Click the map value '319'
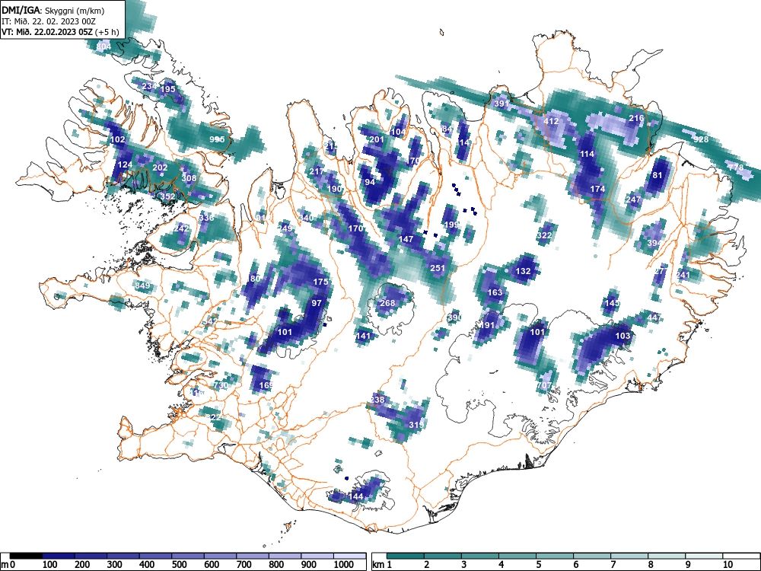This screenshot has width=761, height=571. point(416,424)
